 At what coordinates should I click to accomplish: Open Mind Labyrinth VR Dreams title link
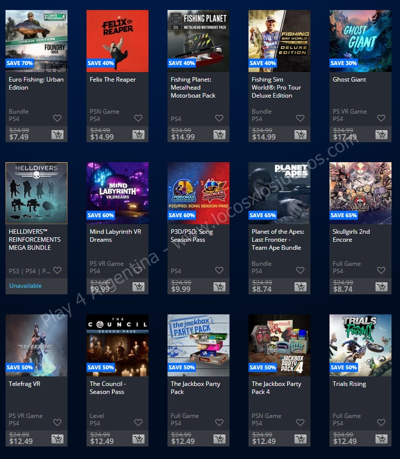click(115, 236)
